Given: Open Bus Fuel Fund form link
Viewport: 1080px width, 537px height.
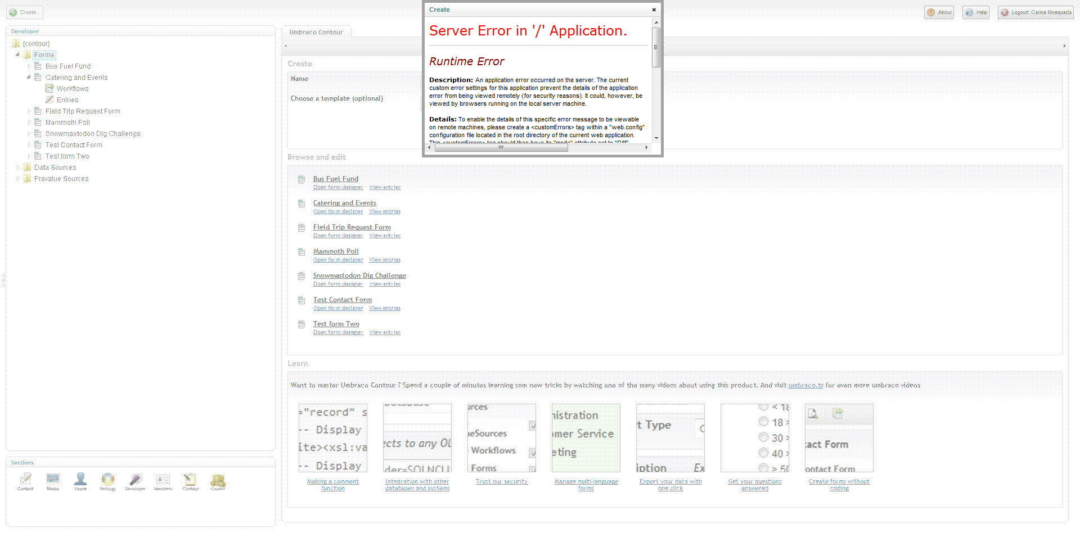Looking at the screenshot, I should click(x=336, y=179).
